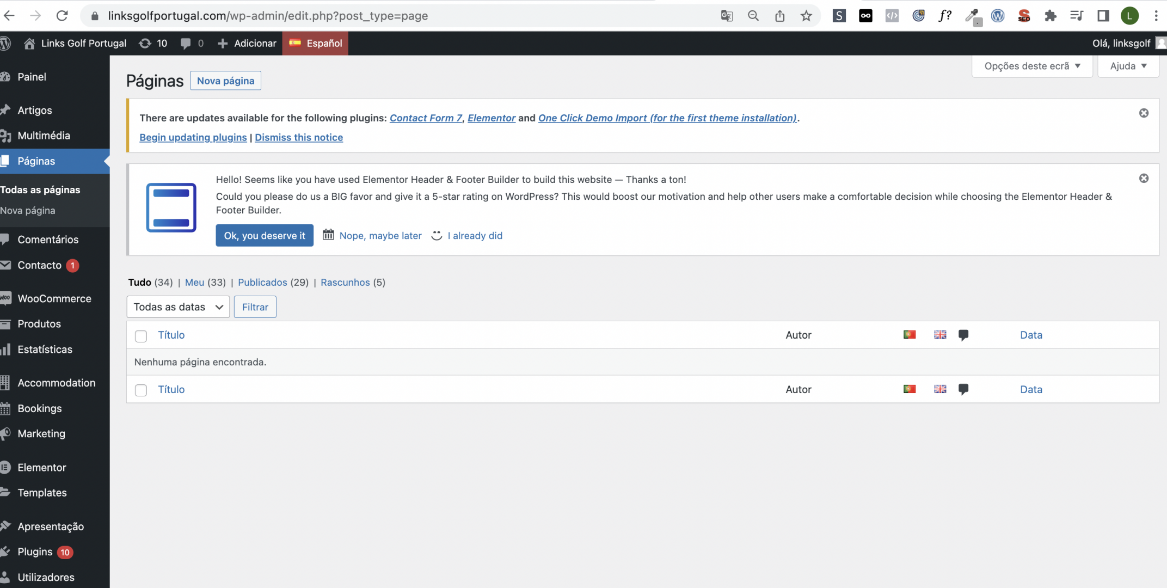The image size is (1167, 588).
Task: Expand the Ajuda help panel
Action: pyautogui.click(x=1128, y=66)
